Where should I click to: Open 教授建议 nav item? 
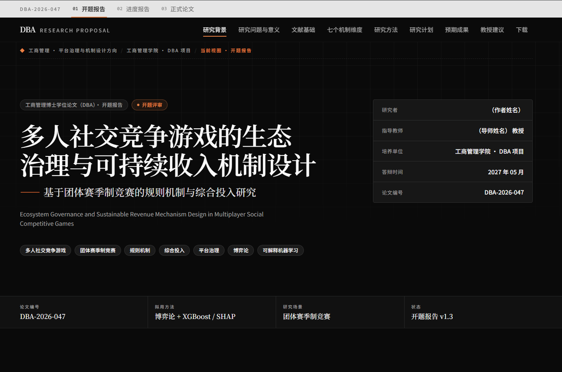(492, 30)
